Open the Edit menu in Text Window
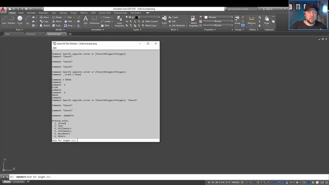Image resolution: width=329 pixels, height=185 pixels. point(54,48)
